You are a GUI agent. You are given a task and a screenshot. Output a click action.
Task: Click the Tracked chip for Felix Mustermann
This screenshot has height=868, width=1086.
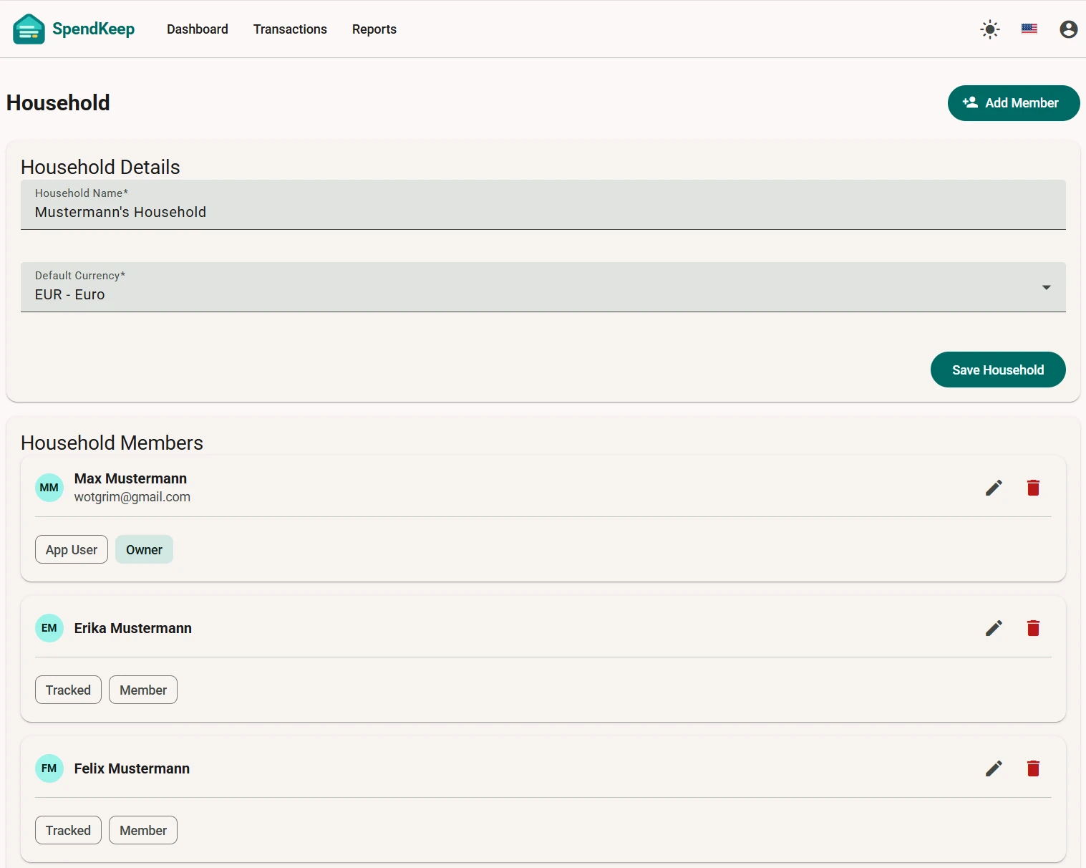[68, 830]
